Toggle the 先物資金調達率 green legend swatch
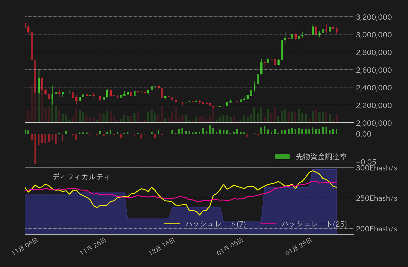Screen dimensions: 408x267 (x=283, y=156)
